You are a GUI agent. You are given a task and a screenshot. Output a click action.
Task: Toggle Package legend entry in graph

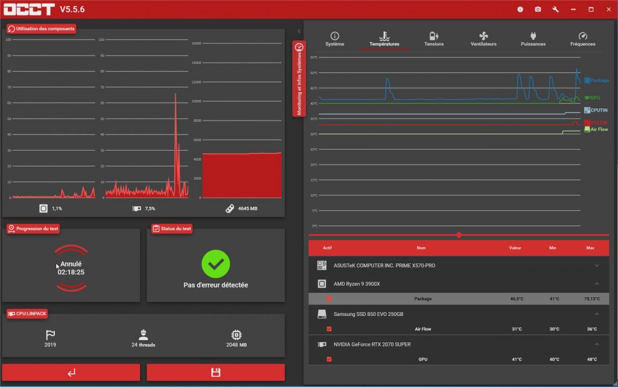597,80
